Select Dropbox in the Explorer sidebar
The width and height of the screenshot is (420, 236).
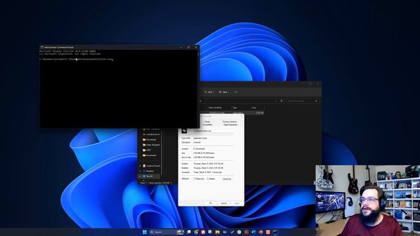[x=149, y=171]
